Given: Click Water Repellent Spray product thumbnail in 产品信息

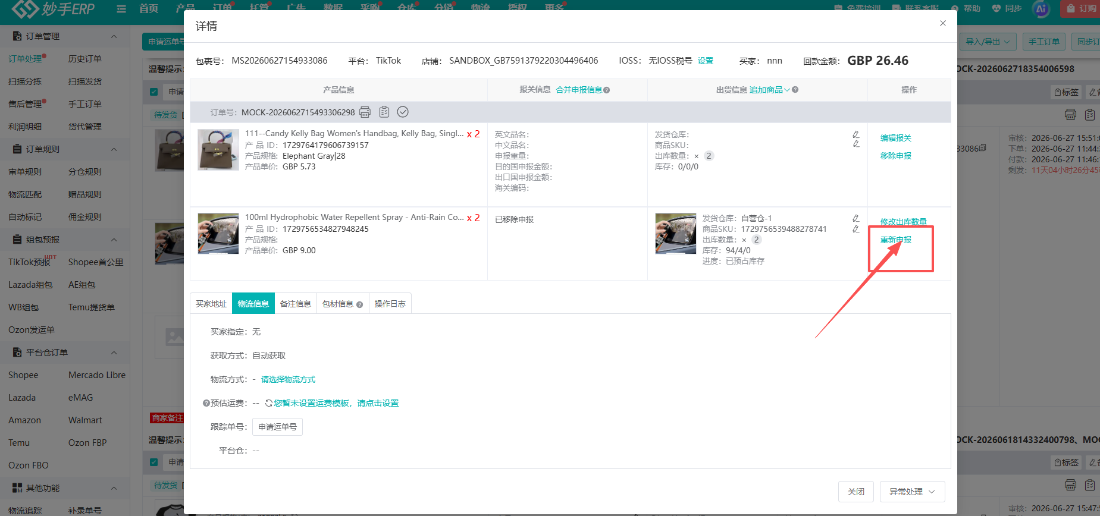Looking at the screenshot, I should tap(218, 234).
